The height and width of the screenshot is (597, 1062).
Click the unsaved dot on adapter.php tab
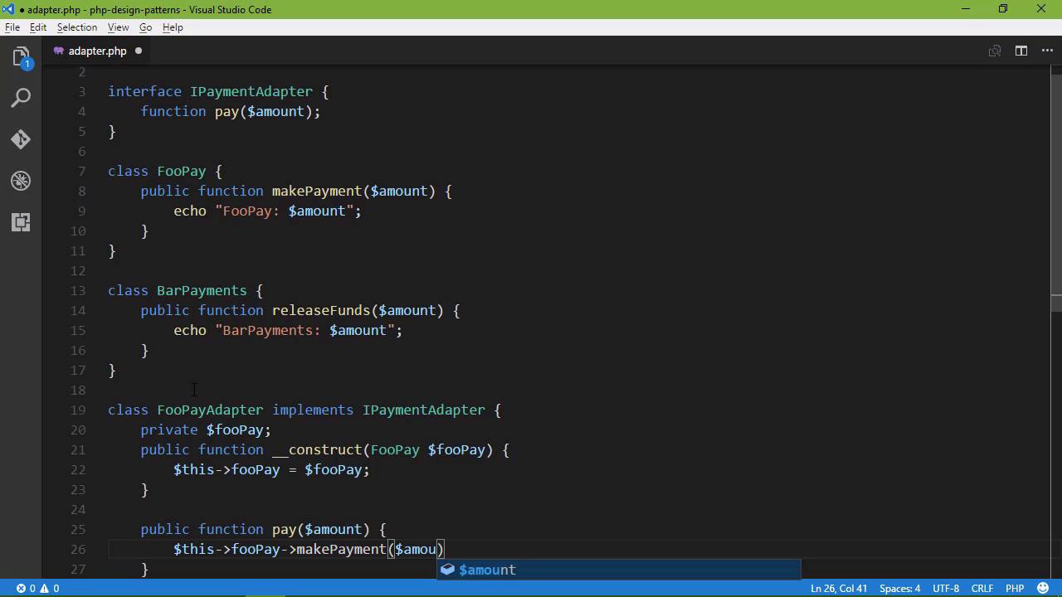point(139,51)
